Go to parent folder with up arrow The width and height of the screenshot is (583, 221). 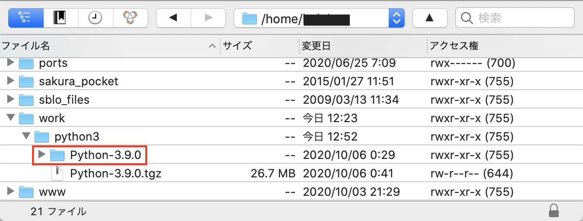click(x=429, y=18)
